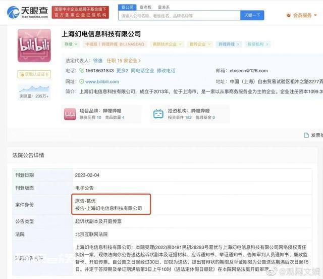Viewport: 323px width, 279px height.
Task: Click the 同电话企业 link
Action: (x=142, y=71)
